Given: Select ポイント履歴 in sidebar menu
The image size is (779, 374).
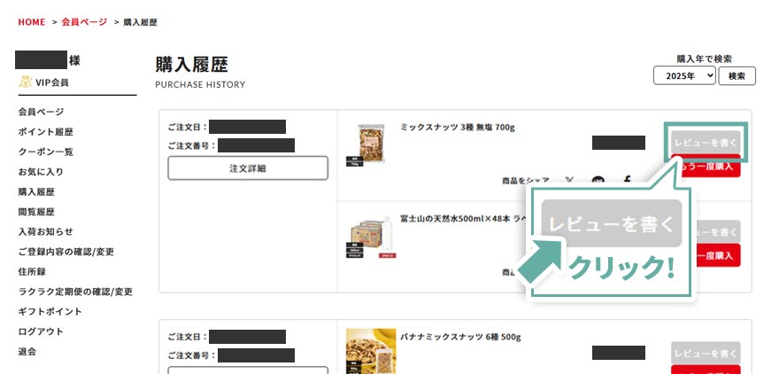Looking at the screenshot, I should tap(45, 132).
